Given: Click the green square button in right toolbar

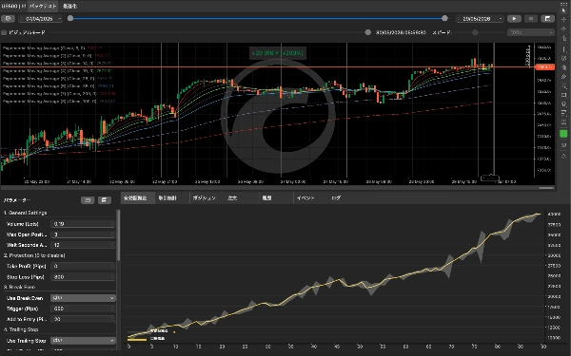Looking at the screenshot, I should click(563, 134).
